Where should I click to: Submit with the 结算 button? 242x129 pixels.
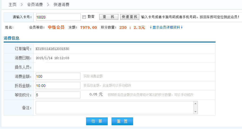pos(97,121)
